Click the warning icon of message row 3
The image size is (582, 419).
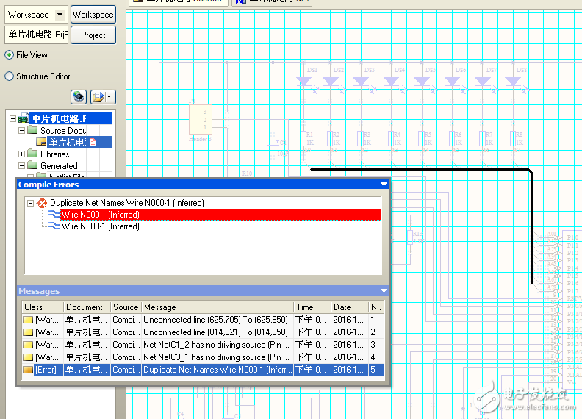(x=28, y=345)
